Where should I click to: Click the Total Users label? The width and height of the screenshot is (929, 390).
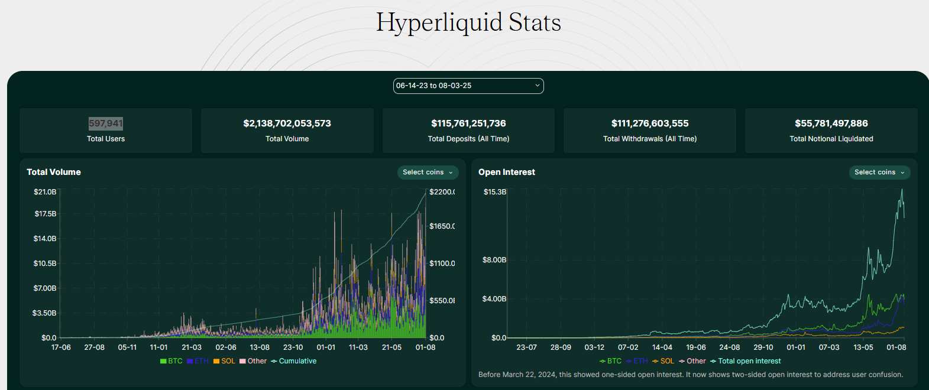click(x=106, y=139)
